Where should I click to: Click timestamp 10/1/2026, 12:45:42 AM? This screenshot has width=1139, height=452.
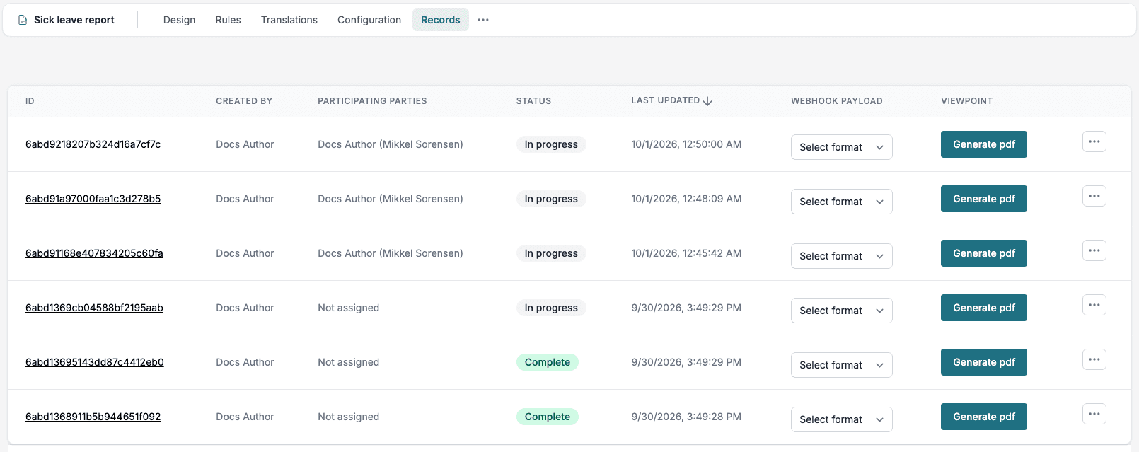click(x=686, y=253)
